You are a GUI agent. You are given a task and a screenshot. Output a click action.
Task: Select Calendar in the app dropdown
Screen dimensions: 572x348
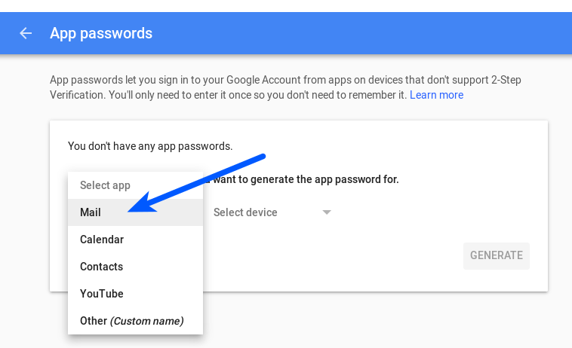(102, 240)
